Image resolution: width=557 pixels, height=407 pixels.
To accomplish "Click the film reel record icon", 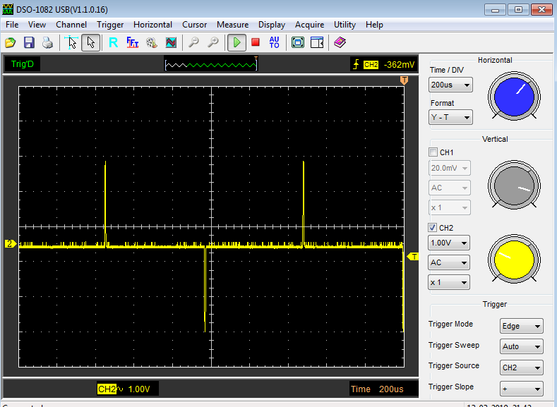I will [152, 42].
